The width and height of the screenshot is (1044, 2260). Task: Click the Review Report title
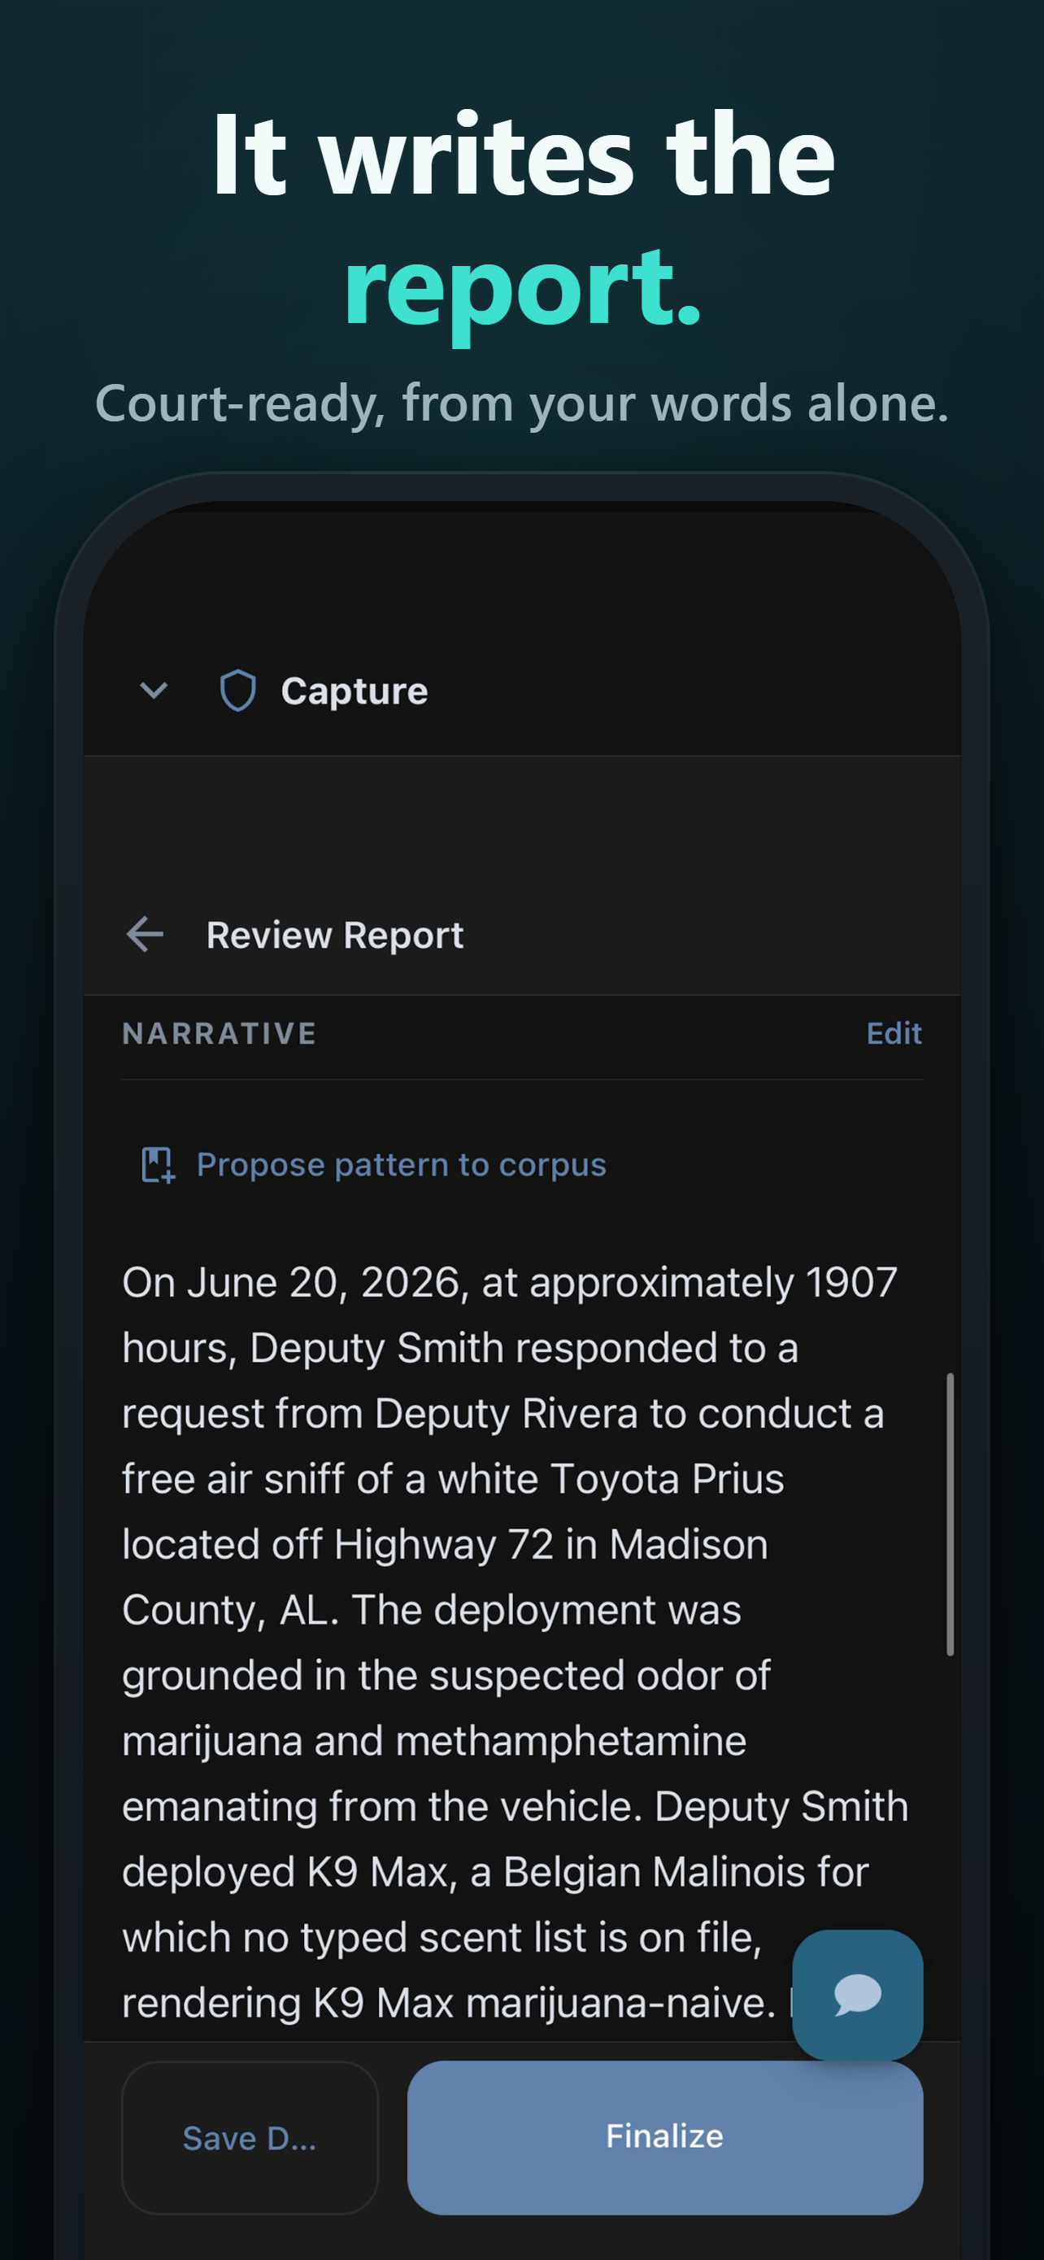pyautogui.click(x=335, y=936)
